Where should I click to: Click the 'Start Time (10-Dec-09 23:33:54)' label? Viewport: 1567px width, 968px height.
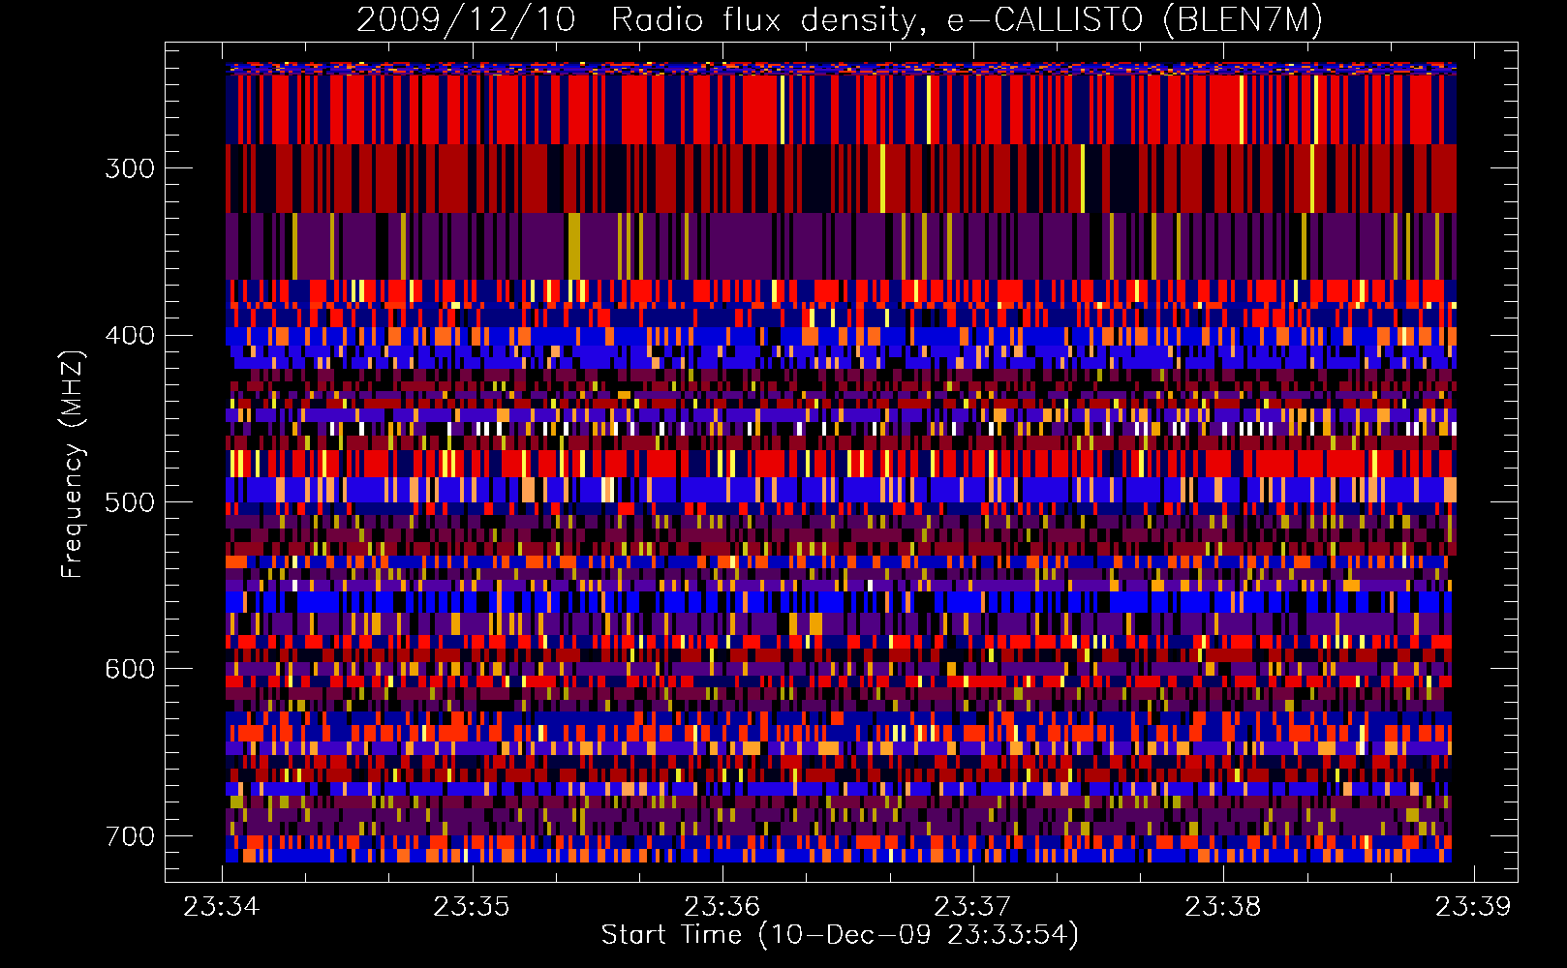coord(840,935)
